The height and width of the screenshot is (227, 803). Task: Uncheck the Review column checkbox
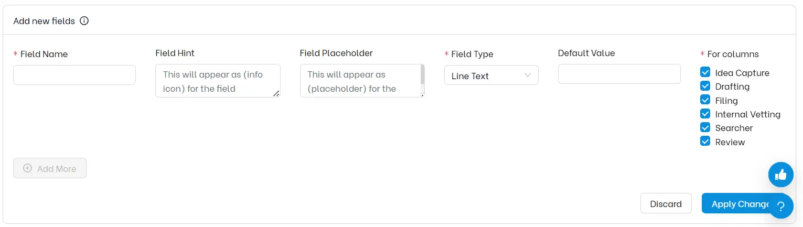(x=705, y=142)
